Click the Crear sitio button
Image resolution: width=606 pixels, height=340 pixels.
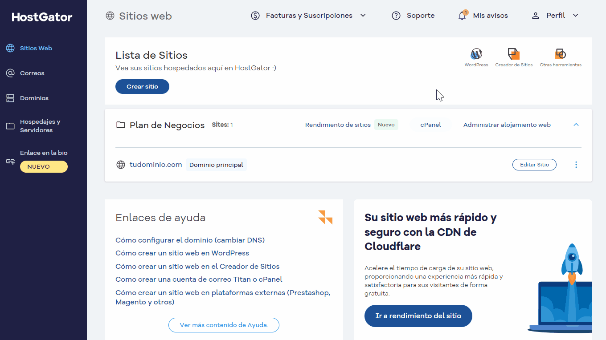(142, 87)
